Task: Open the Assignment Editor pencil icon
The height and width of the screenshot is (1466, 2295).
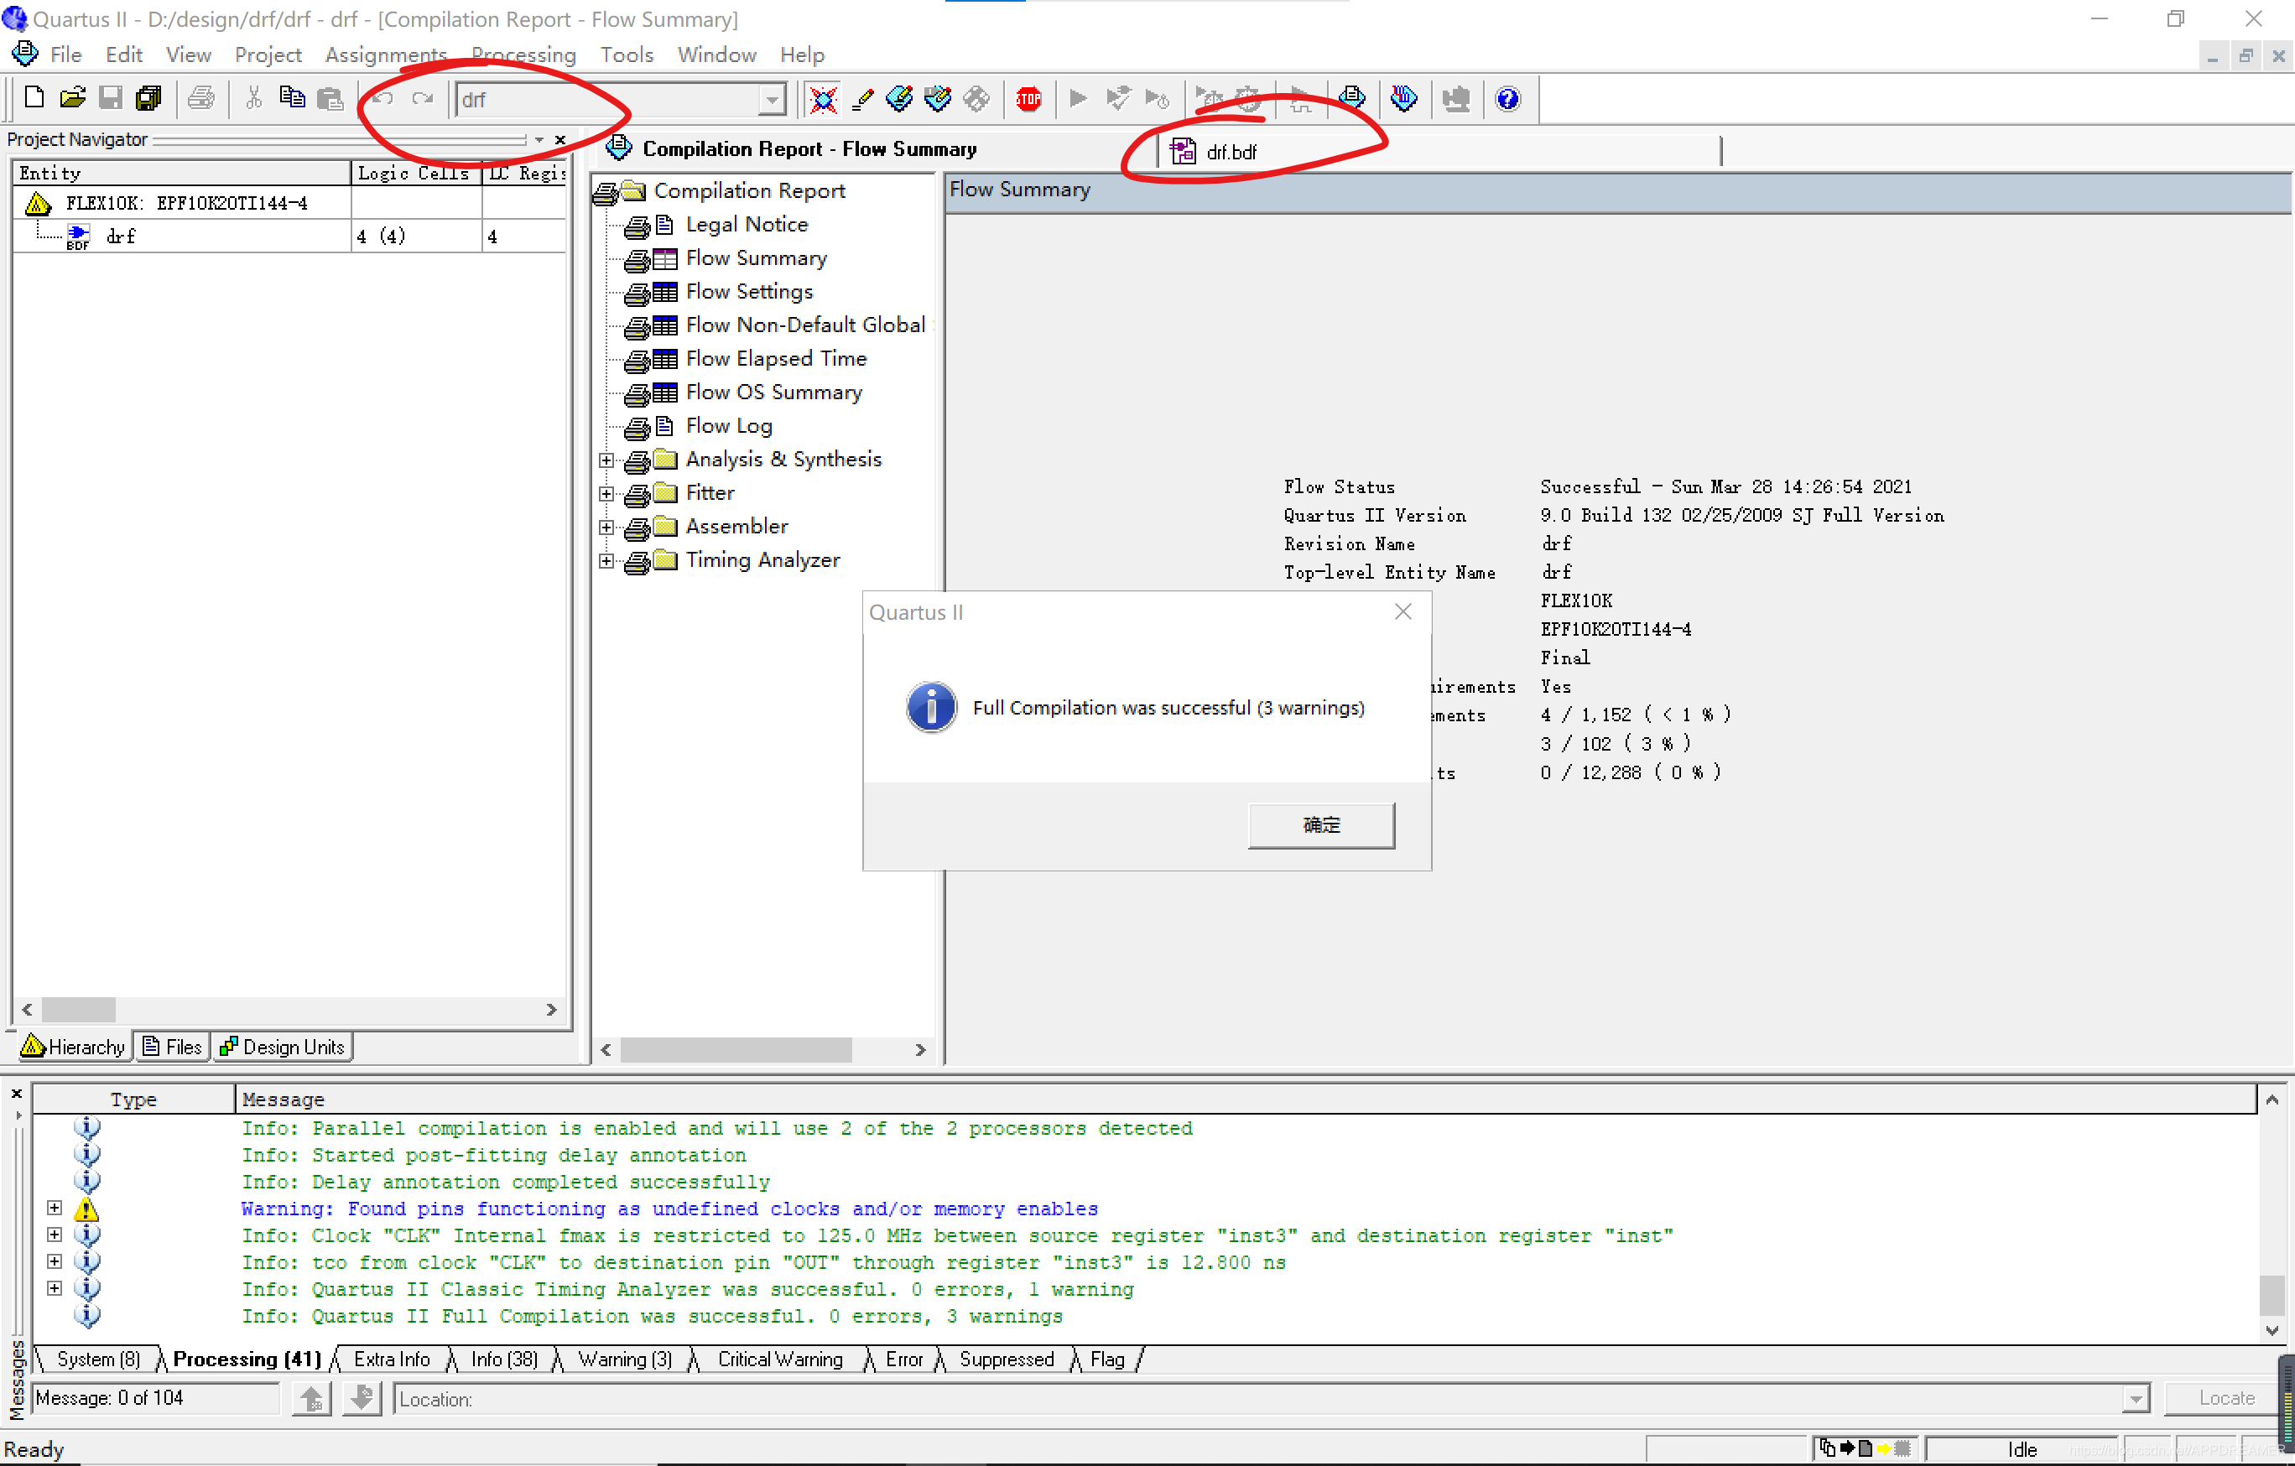Action: tap(862, 98)
